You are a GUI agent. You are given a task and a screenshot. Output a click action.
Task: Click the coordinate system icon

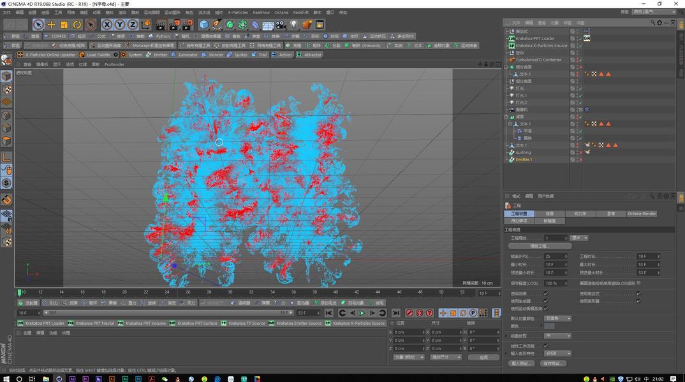146,25
